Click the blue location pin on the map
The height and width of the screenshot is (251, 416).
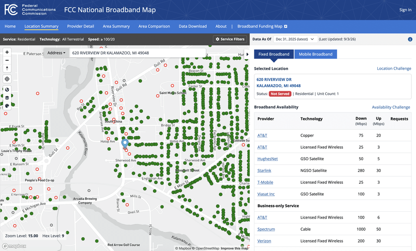[x=125, y=143]
